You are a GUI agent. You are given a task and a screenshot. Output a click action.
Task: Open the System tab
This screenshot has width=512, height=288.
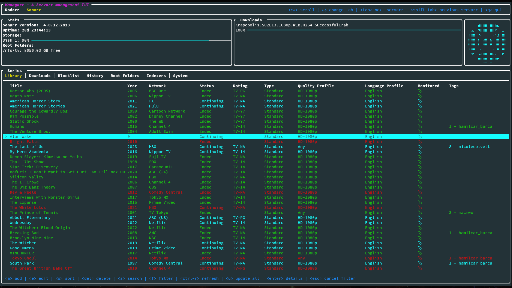coord(180,76)
